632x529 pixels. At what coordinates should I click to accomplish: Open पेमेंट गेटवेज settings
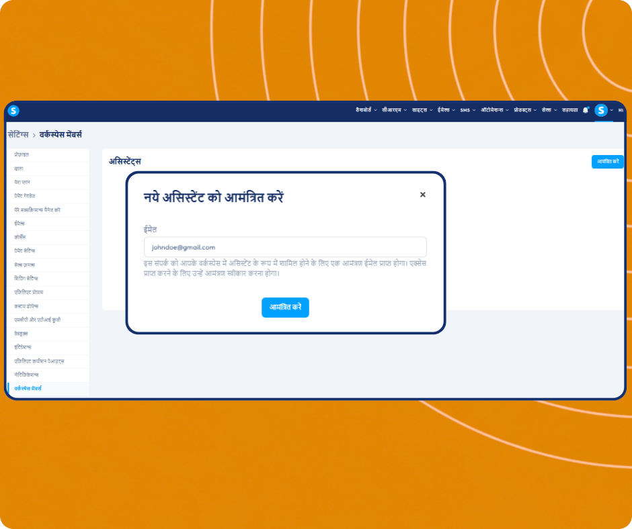click(48, 195)
